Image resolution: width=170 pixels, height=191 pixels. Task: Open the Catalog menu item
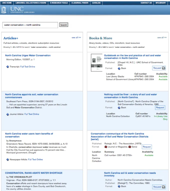point(96,3)
